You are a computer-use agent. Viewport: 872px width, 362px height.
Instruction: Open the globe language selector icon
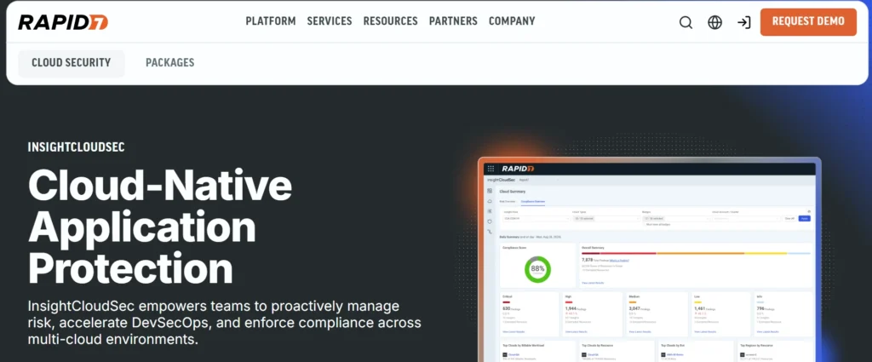pyautogui.click(x=714, y=22)
